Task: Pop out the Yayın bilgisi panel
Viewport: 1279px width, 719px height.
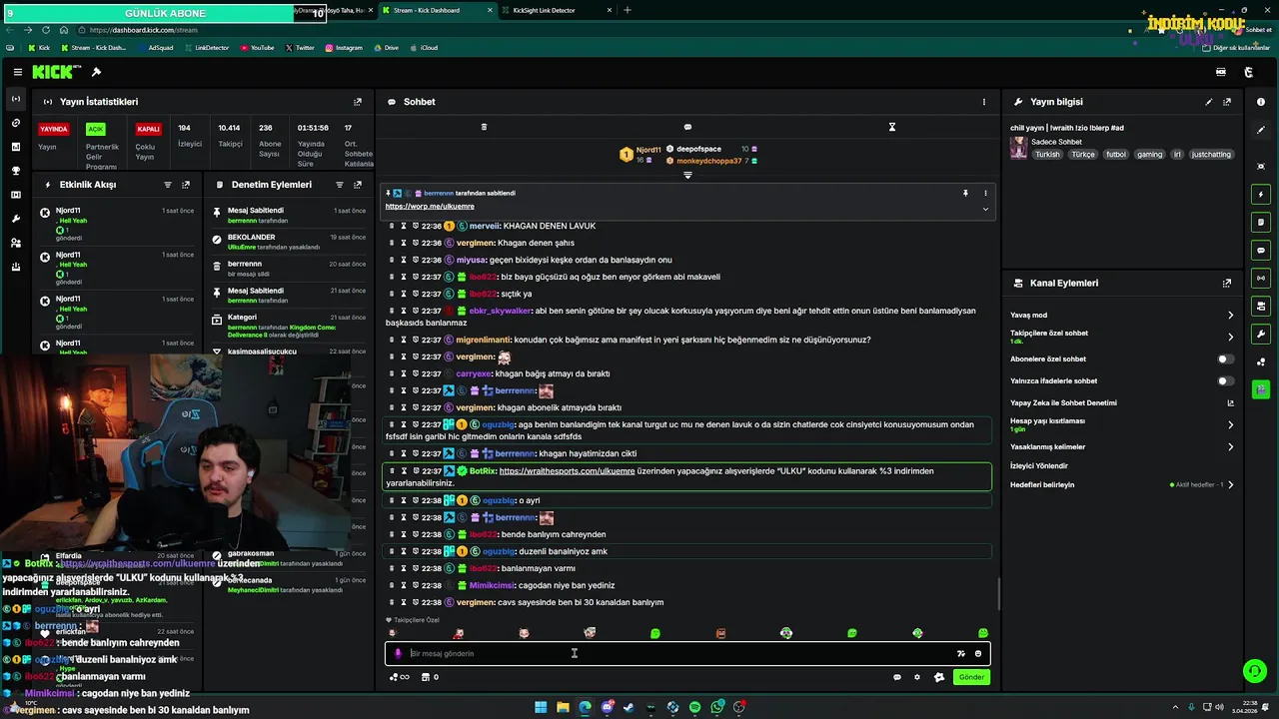Action: pos(1227,102)
